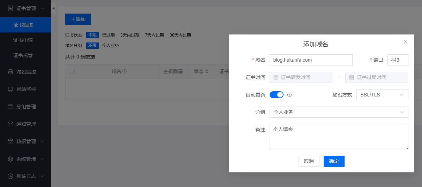
Task: Click the 分组管理 folder icon
Action: 10,107
